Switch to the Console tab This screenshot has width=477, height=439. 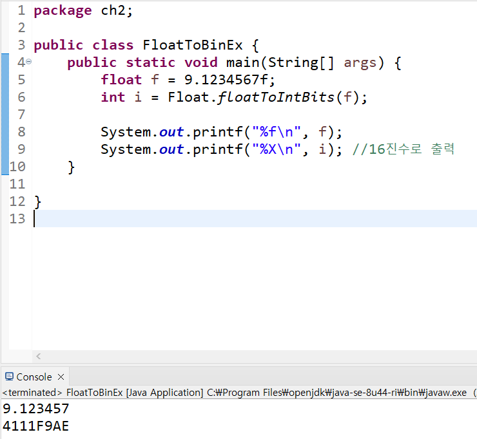pyautogui.click(x=34, y=377)
